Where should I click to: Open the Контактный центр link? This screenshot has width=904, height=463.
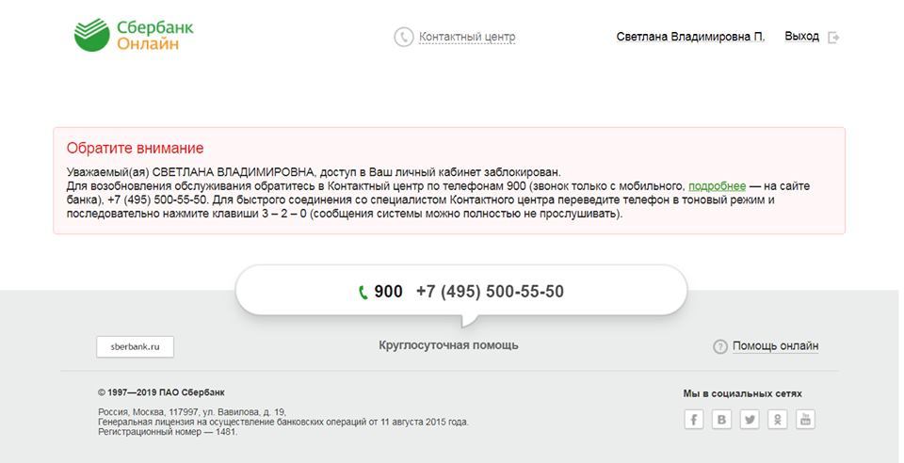click(467, 37)
